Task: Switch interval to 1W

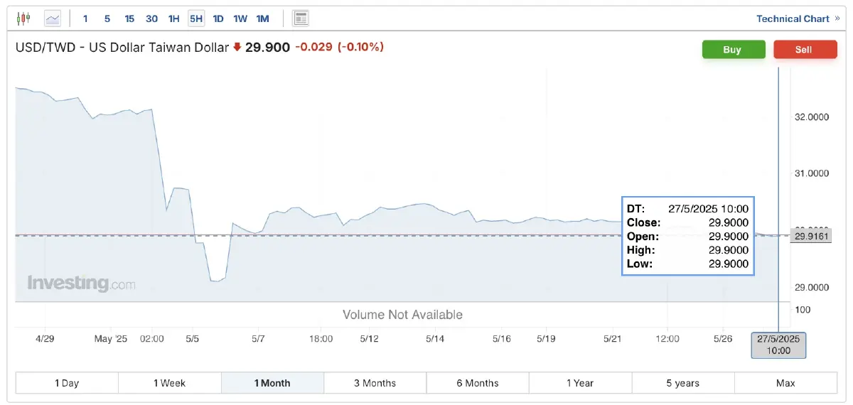Action: [240, 18]
